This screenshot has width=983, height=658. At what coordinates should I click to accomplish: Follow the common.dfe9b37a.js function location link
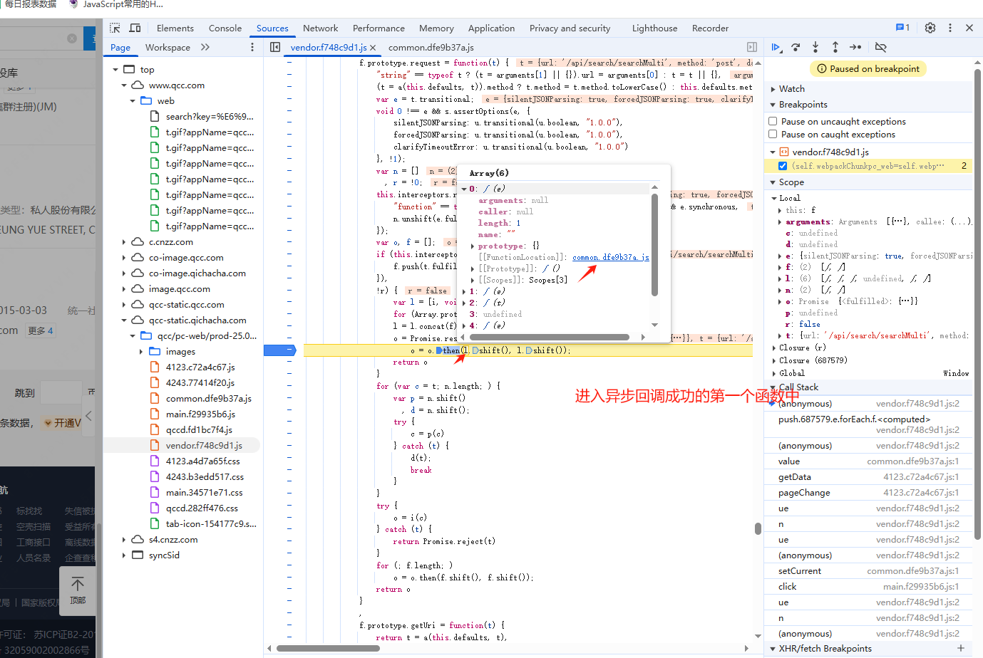click(610, 257)
